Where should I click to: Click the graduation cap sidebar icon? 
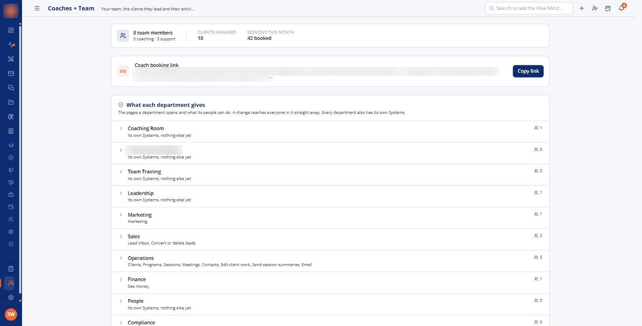pyautogui.click(x=11, y=146)
